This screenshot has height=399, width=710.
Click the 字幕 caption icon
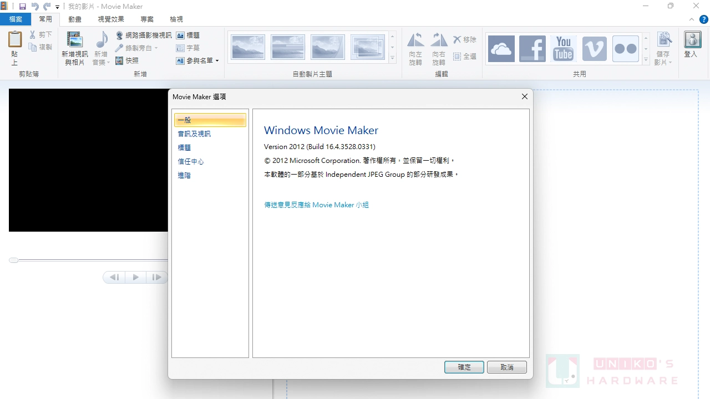point(180,48)
